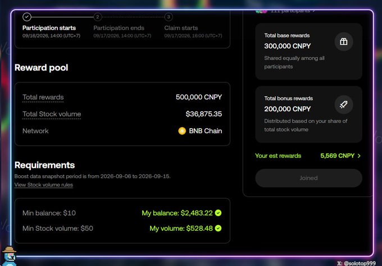Click the Reward pool heading

pyautogui.click(x=41, y=68)
